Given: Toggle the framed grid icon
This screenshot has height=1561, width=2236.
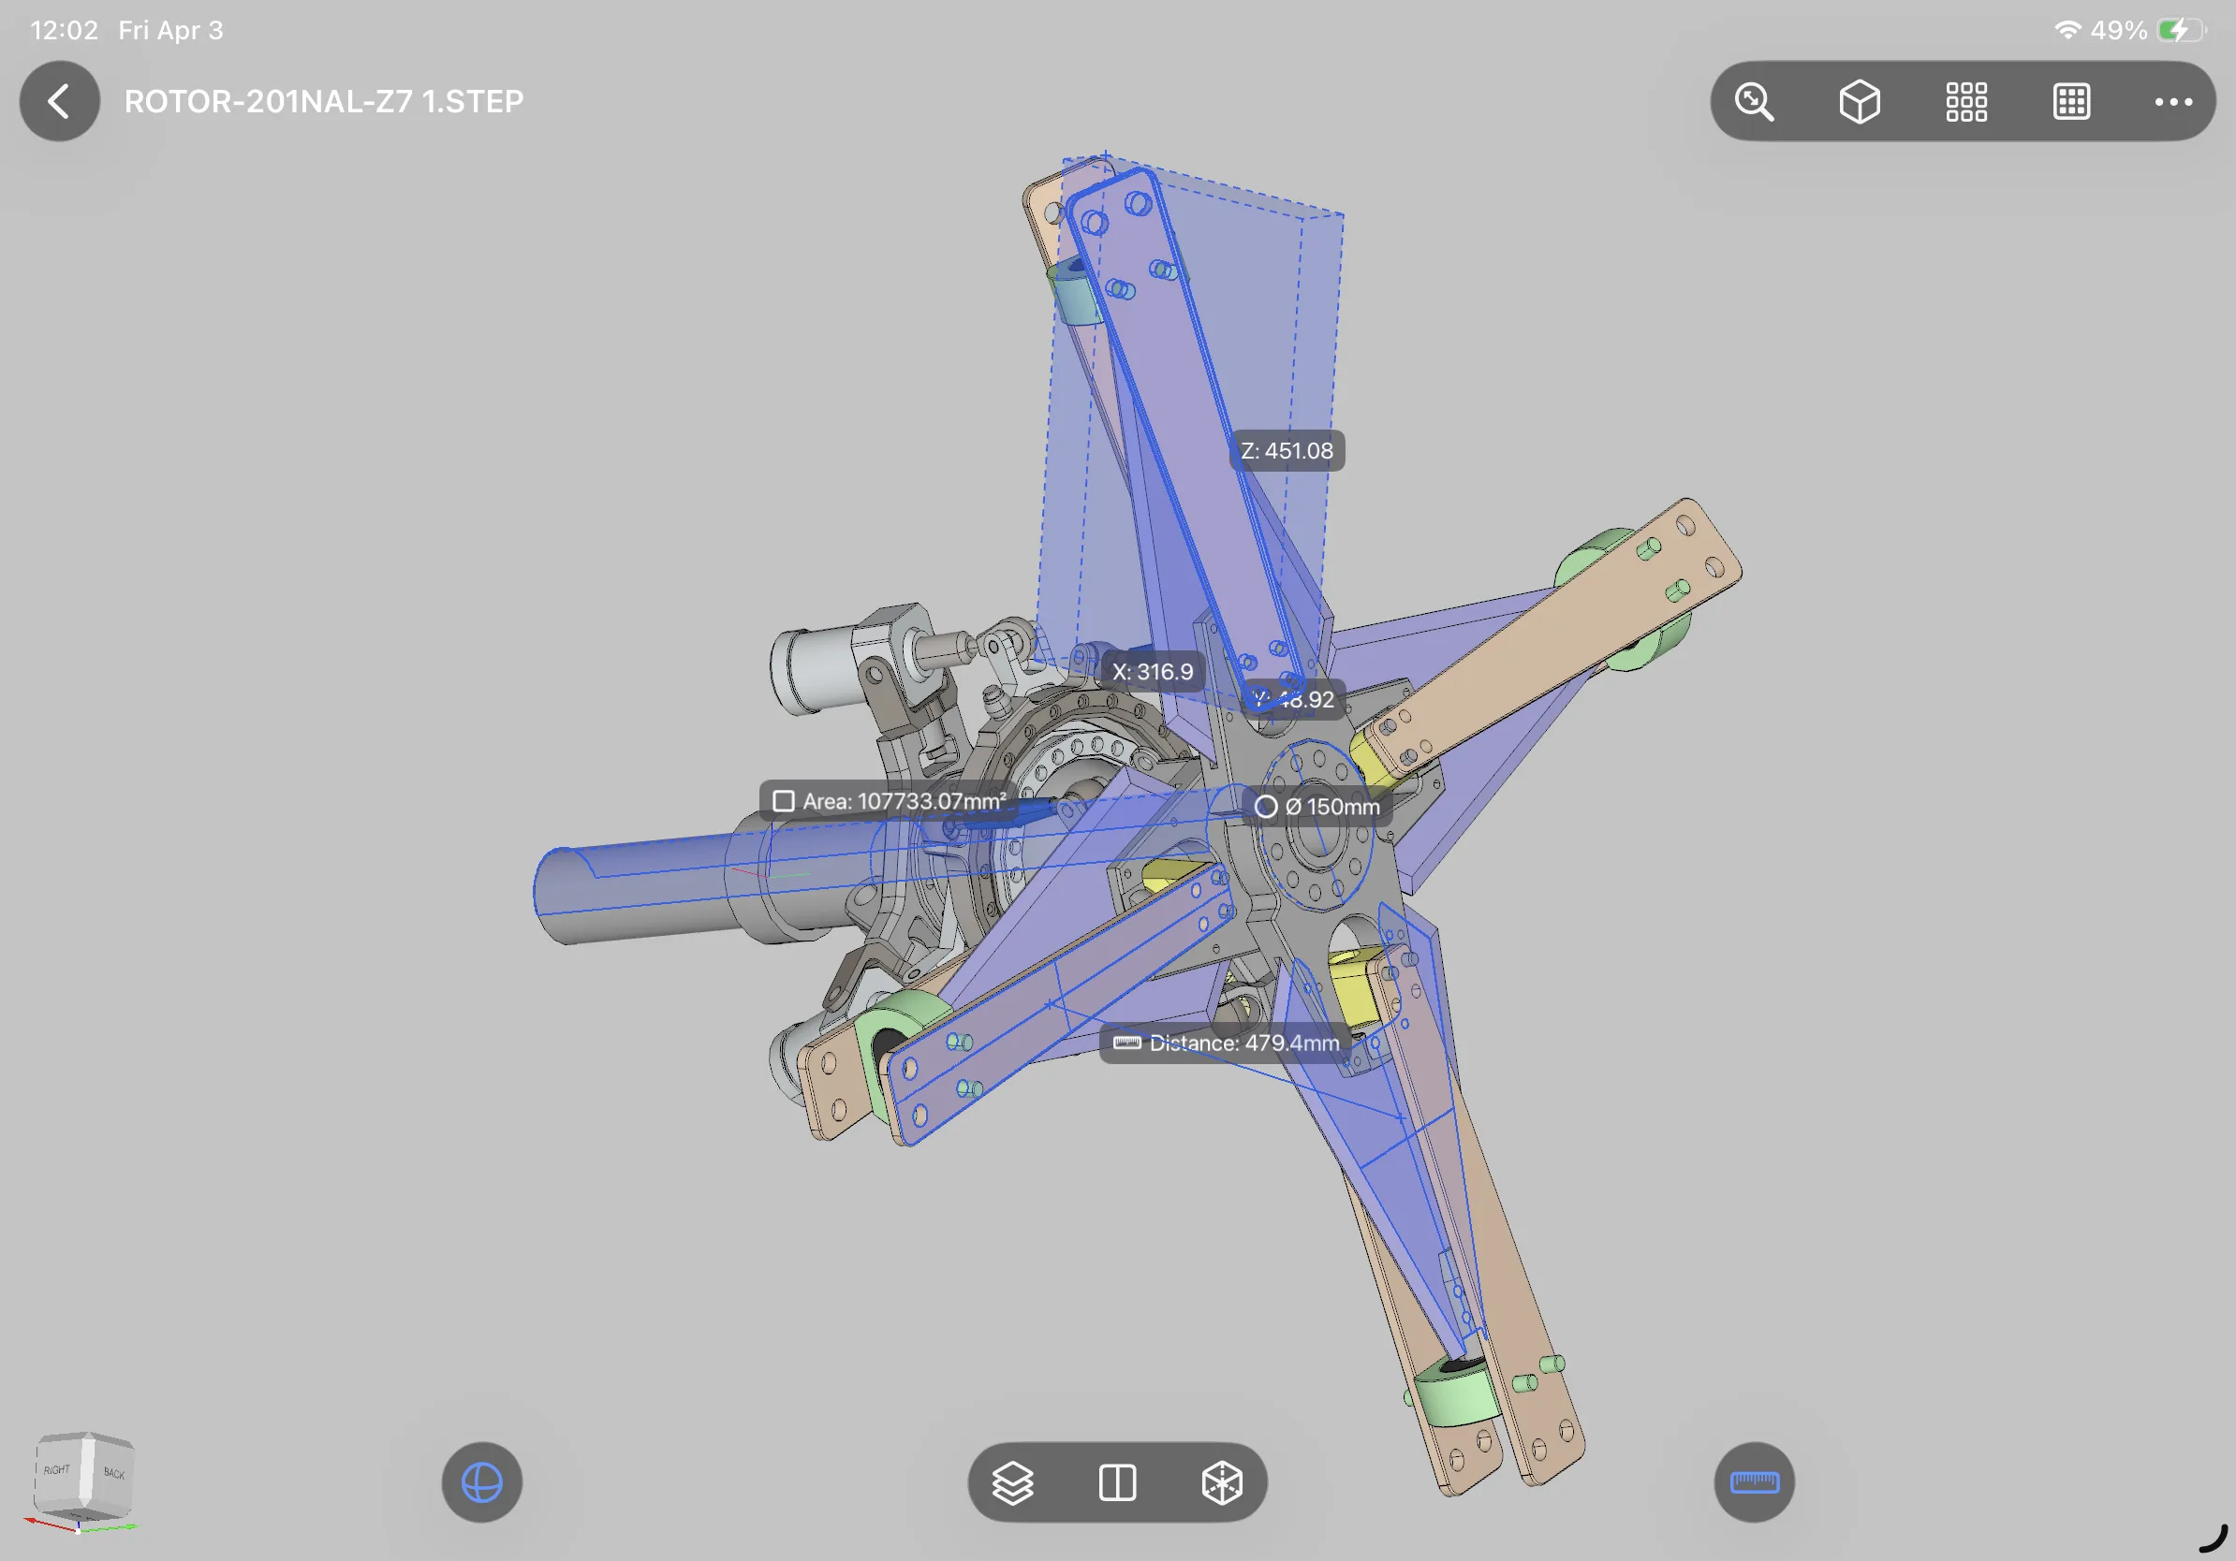Looking at the screenshot, I should pyautogui.click(x=2070, y=101).
